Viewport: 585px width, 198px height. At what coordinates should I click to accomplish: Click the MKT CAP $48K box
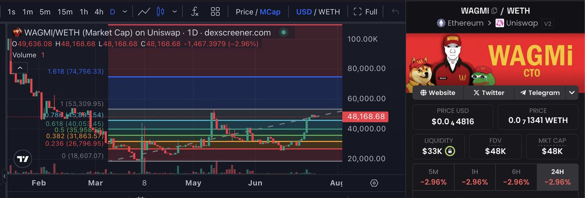click(x=552, y=146)
